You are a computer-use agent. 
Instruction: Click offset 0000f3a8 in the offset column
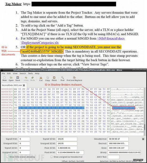pos(7,110)
